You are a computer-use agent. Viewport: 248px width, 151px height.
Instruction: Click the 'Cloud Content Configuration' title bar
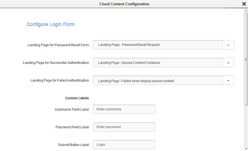point(124,4)
